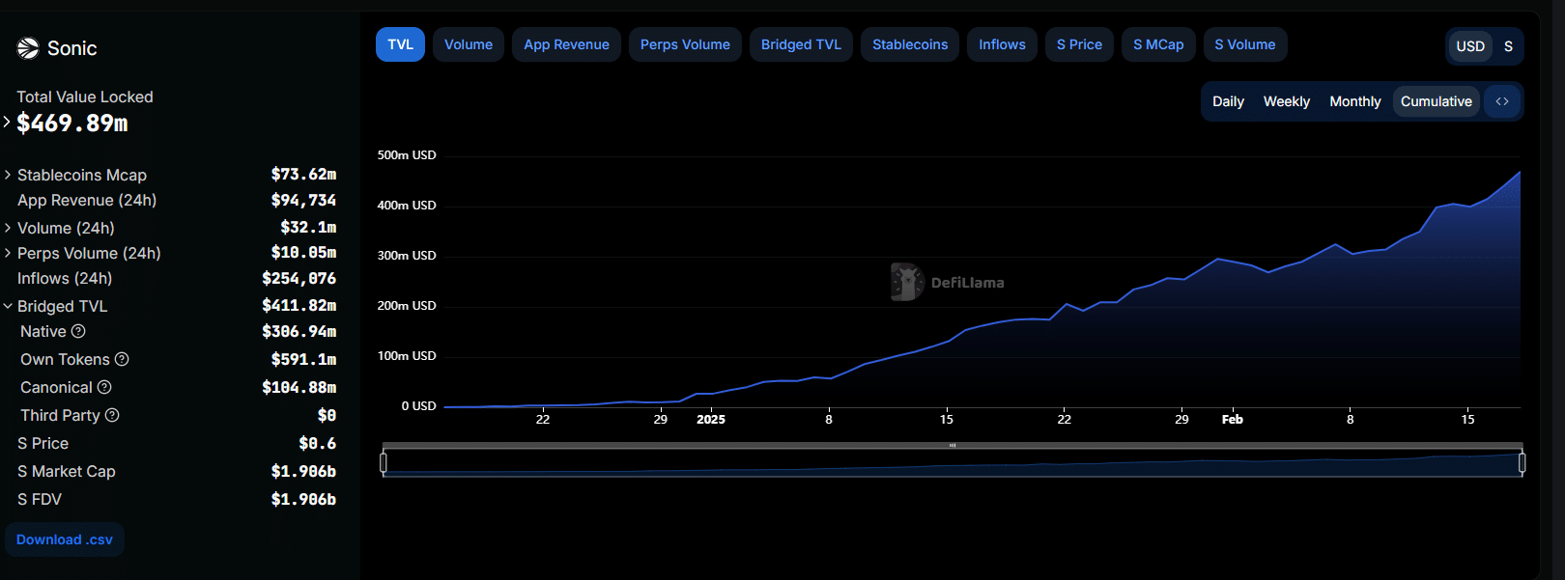Toggle the TVL chart metric
This screenshot has height=580, width=1565.
(x=400, y=44)
